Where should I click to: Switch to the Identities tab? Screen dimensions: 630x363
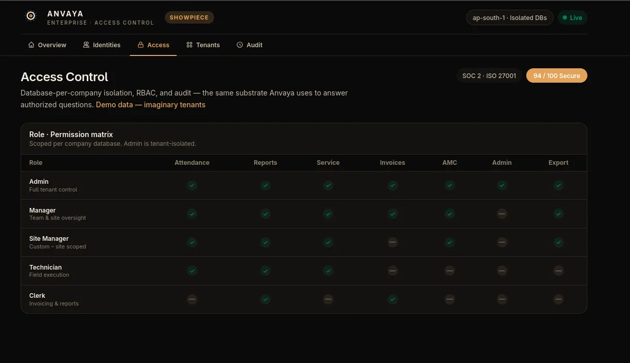102,45
